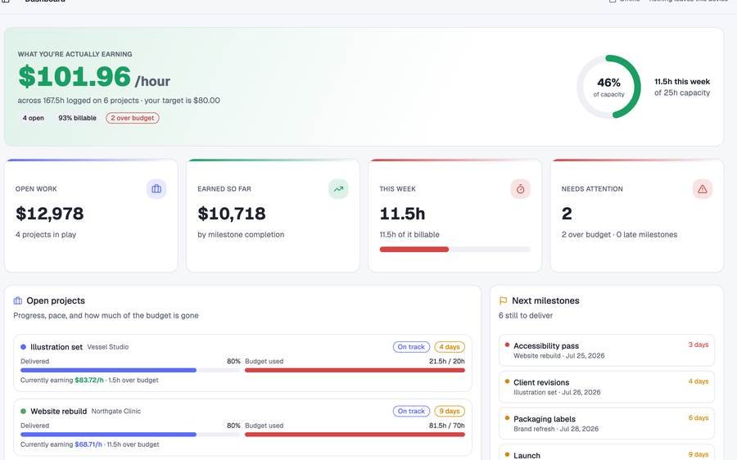Click Website rebuild Budget used bar

point(355,435)
